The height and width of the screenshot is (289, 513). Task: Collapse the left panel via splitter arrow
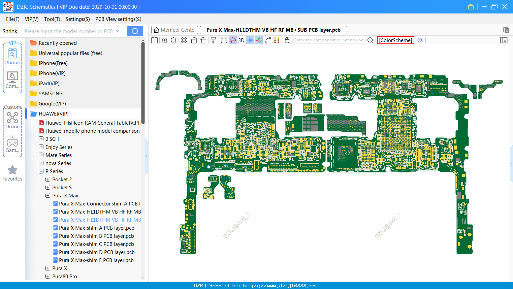point(147,156)
